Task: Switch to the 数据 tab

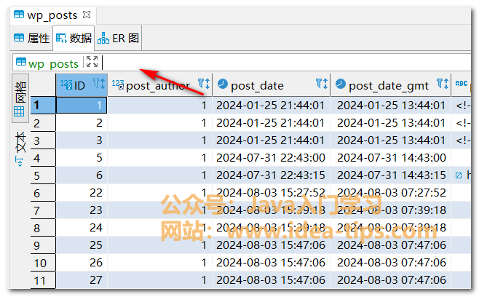Action: coord(74,38)
